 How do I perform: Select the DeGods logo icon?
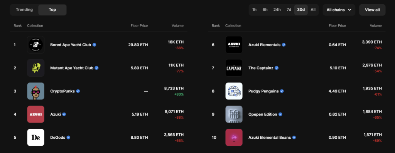click(36, 138)
